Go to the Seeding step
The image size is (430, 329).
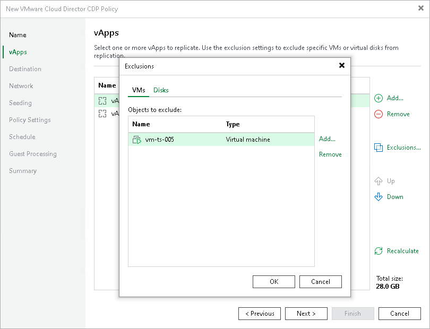[20, 103]
